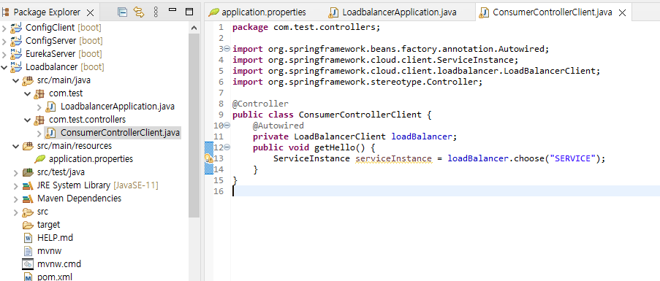Image resolution: width=660 pixels, height=281 pixels.
Task: Click the mvnw.cmd file icon
Action: pyautogui.click(x=28, y=264)
